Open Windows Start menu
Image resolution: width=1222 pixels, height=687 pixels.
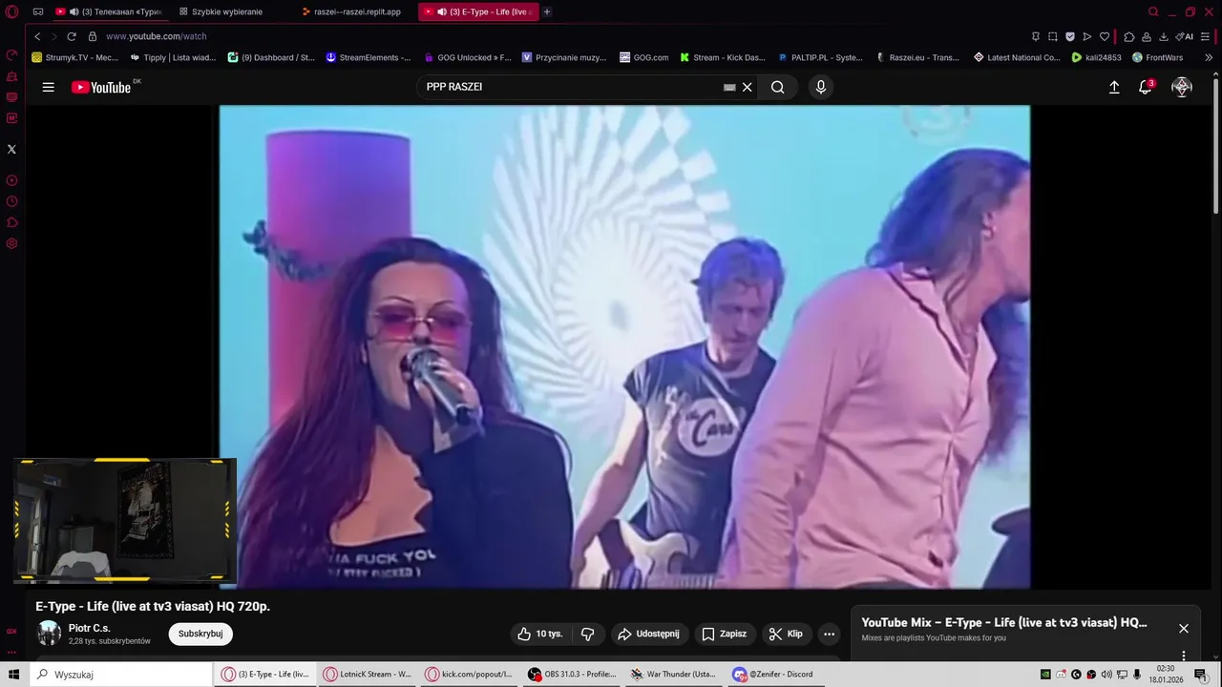point(14,674)
